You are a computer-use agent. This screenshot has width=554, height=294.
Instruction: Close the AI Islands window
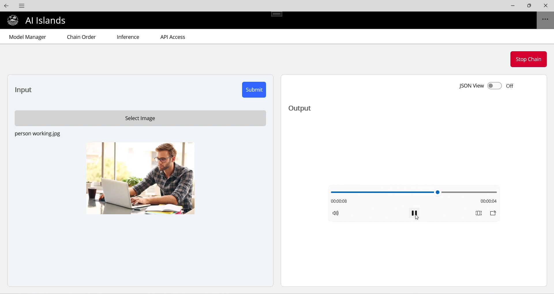546,6
